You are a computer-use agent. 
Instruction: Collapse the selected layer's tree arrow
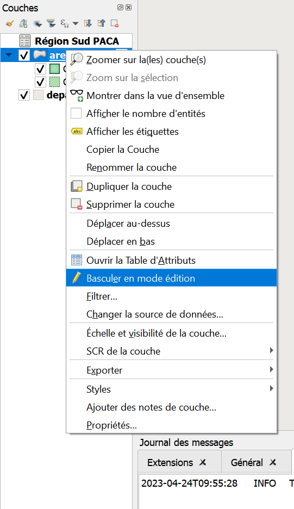tap(9, 55)
